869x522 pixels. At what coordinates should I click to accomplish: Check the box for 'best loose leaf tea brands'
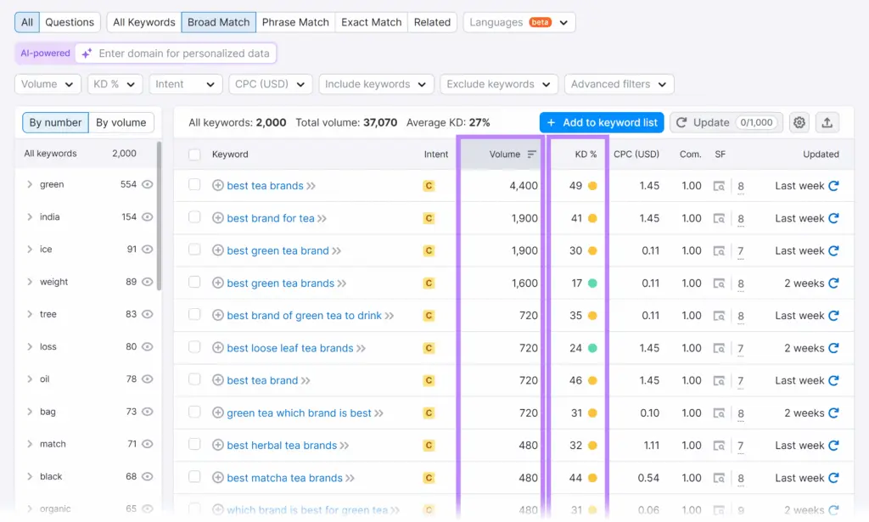click(194, 348)
